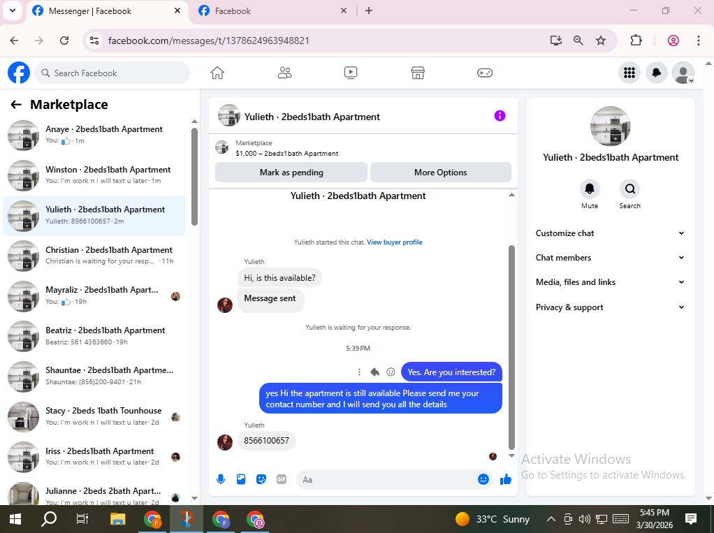Reload the page with browser refresh icon

pyautogui.click(x=64, y=41)
